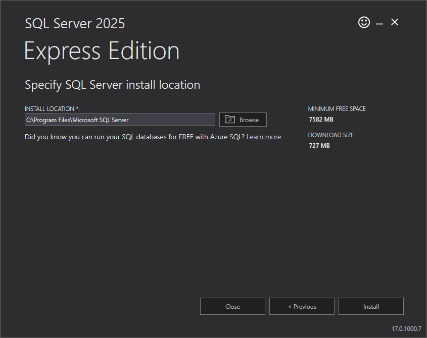Select the 727 MB download size value
The height and width of the screenshot is (338, 427).
pos(319,146)
